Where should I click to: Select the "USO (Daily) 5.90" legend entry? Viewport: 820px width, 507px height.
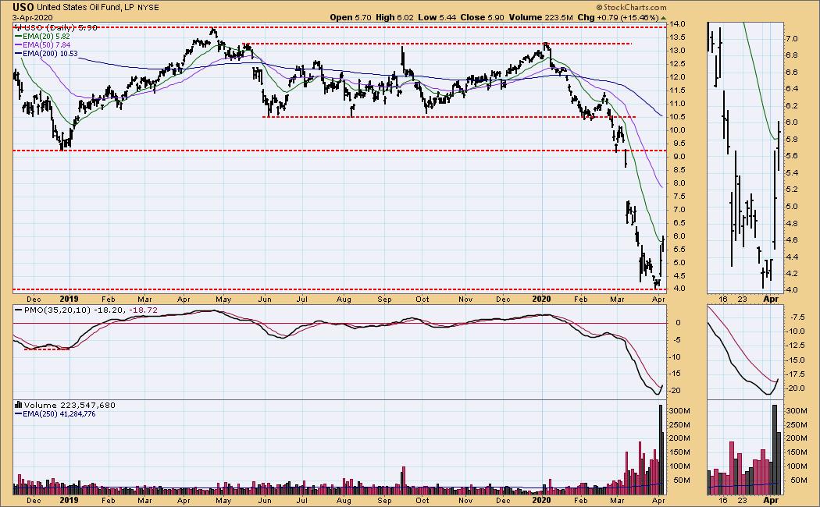pyautogui.click(x=59, y=27)
